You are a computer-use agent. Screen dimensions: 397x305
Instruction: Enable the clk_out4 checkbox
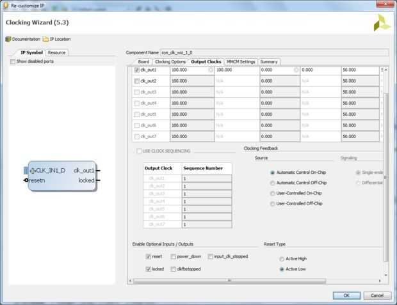click(x=137, y=103)
